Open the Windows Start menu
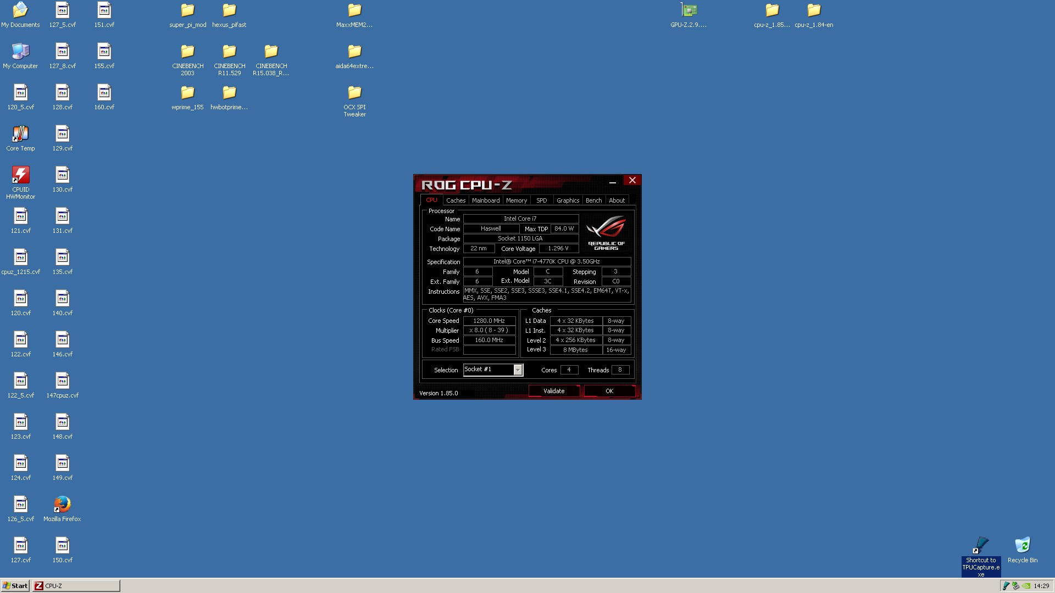Viewport: 1055px width, 593px height. pyautogui.click(x=15, y=586)
